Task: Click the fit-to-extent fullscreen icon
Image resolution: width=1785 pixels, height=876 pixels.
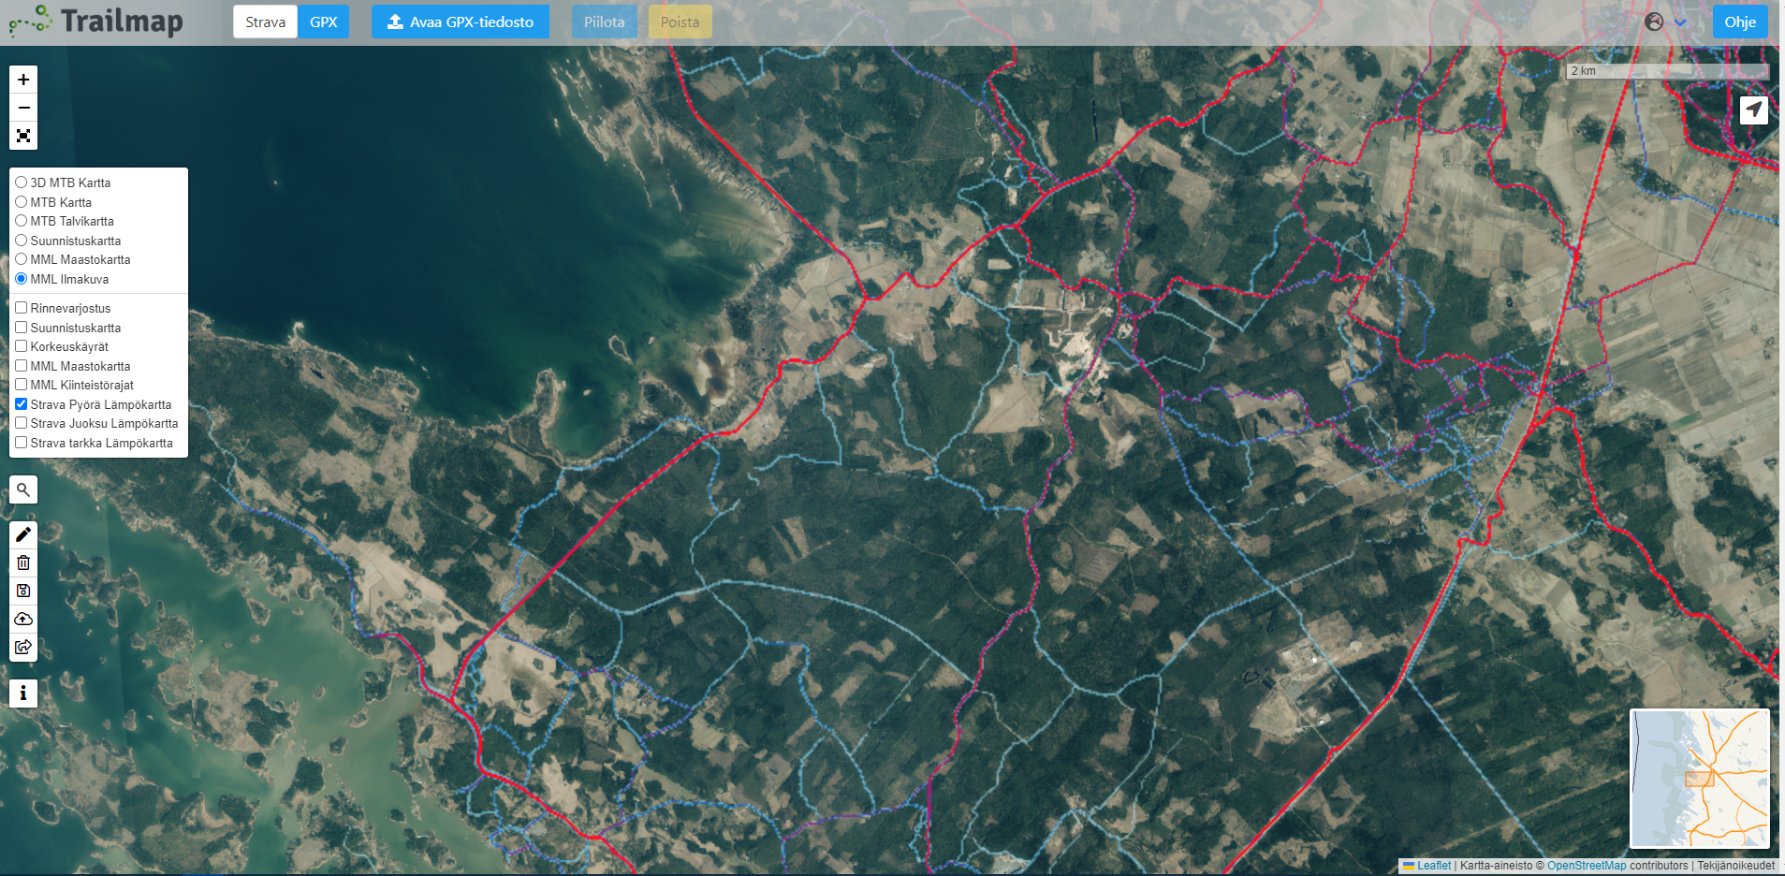Action: (23, 136)
